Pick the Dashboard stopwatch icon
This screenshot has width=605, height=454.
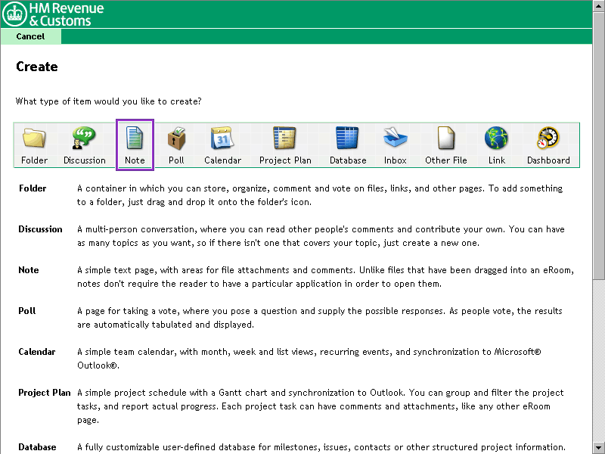tap(548, 138)
